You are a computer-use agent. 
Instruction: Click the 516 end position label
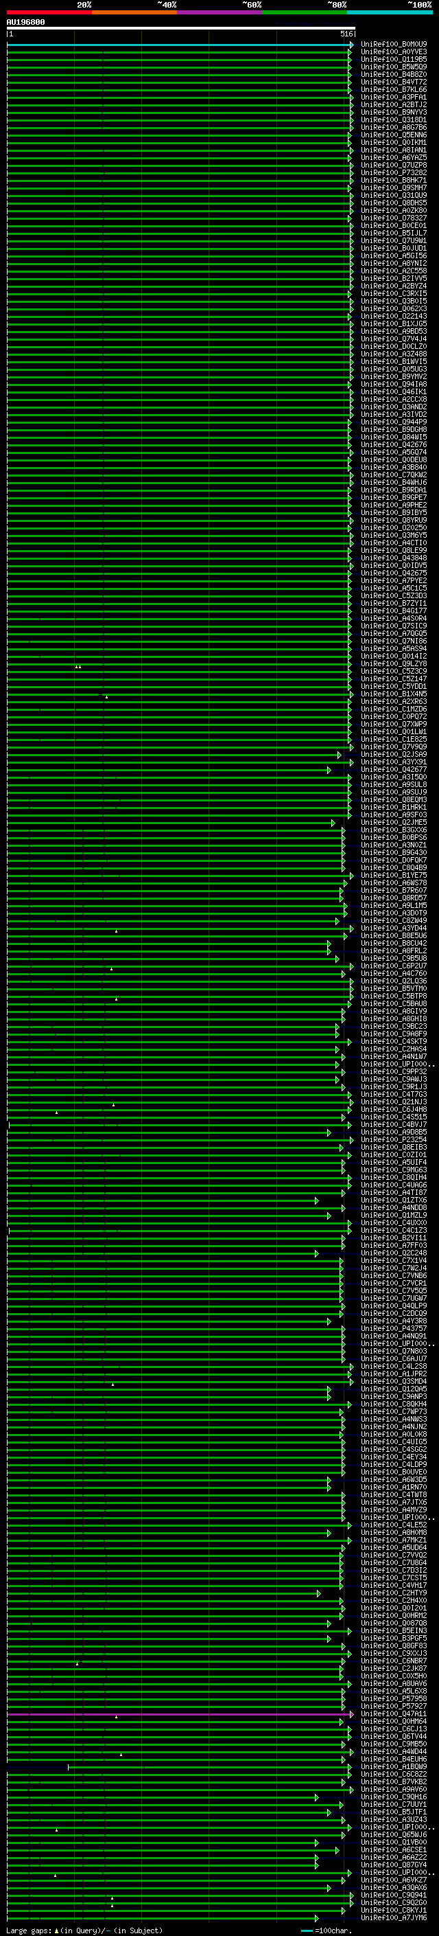[x=346, y=34]
